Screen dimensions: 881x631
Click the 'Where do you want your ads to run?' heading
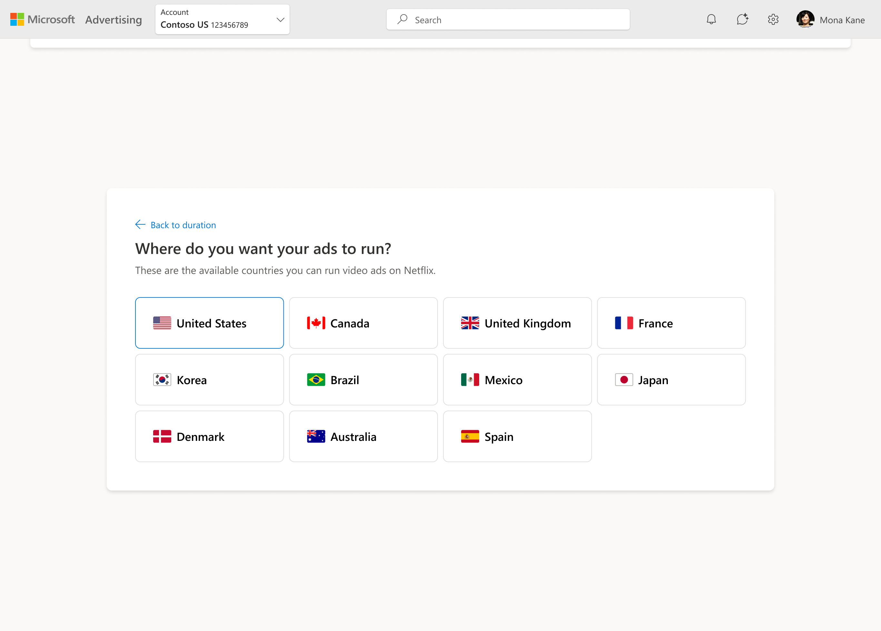pos(263,249)
